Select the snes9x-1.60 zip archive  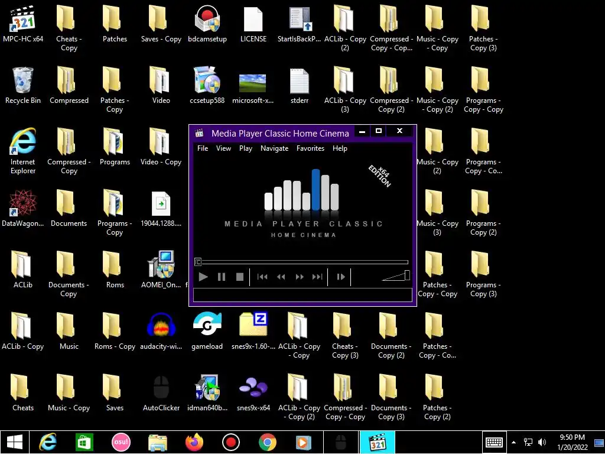pyautogui.click(x=253, y=331)
